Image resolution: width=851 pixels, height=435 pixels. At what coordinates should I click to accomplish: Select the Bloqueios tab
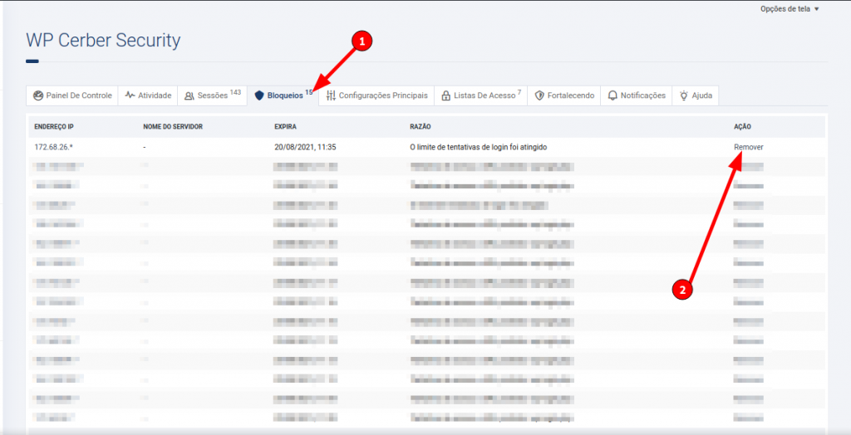pos(283,96)
